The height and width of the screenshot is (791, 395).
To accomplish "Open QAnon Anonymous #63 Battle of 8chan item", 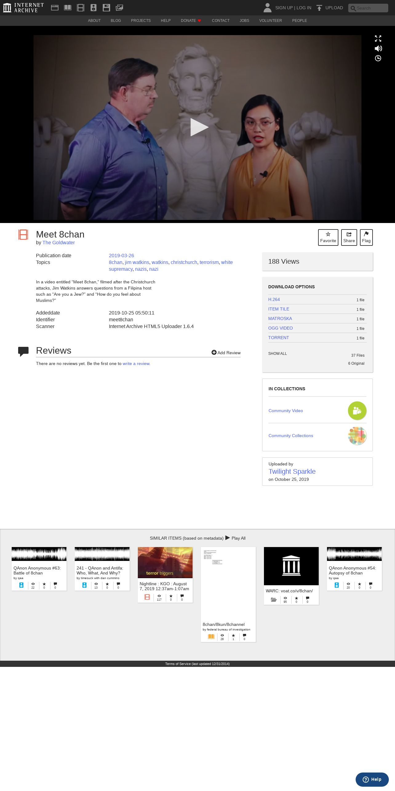I will click(39, 569).
